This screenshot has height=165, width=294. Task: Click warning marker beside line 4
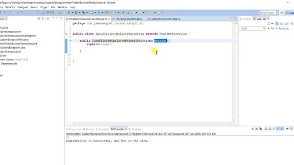(66, 34)
